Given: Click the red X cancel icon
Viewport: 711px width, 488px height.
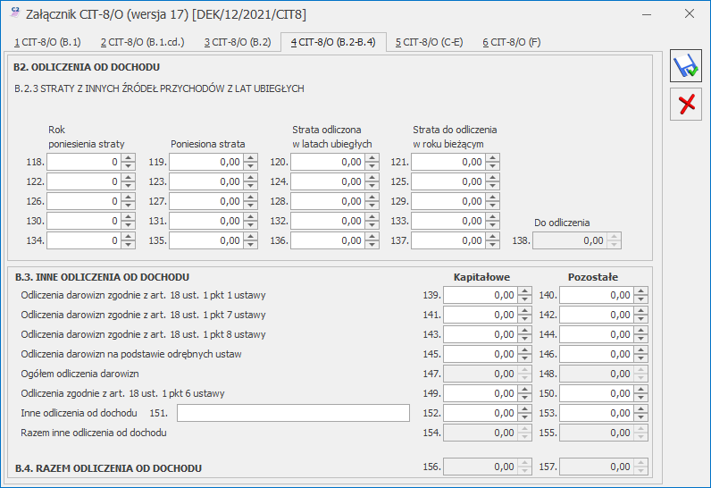Looking at the screenshot, I should click(686, 105).
